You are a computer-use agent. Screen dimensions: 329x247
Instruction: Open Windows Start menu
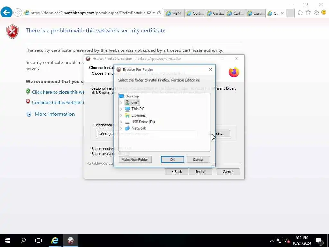click(8, 241)
